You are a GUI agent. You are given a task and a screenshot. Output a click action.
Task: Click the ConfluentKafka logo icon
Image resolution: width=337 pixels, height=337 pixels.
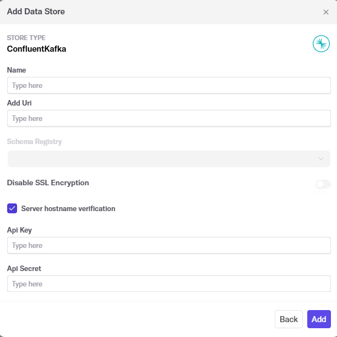tap(321, 43)
